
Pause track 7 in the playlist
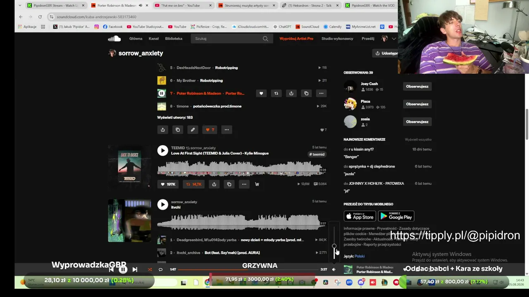162,93
